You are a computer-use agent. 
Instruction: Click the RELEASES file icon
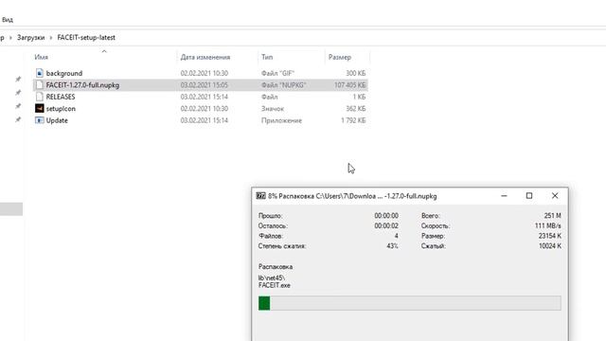(x=40, y=97)
